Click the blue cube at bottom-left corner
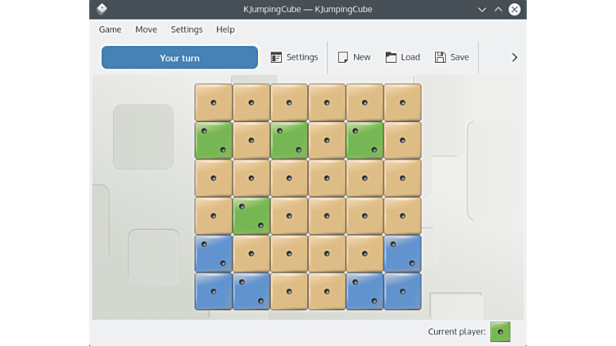The height and width of the screenshot is (346, 616). point(213,291)
